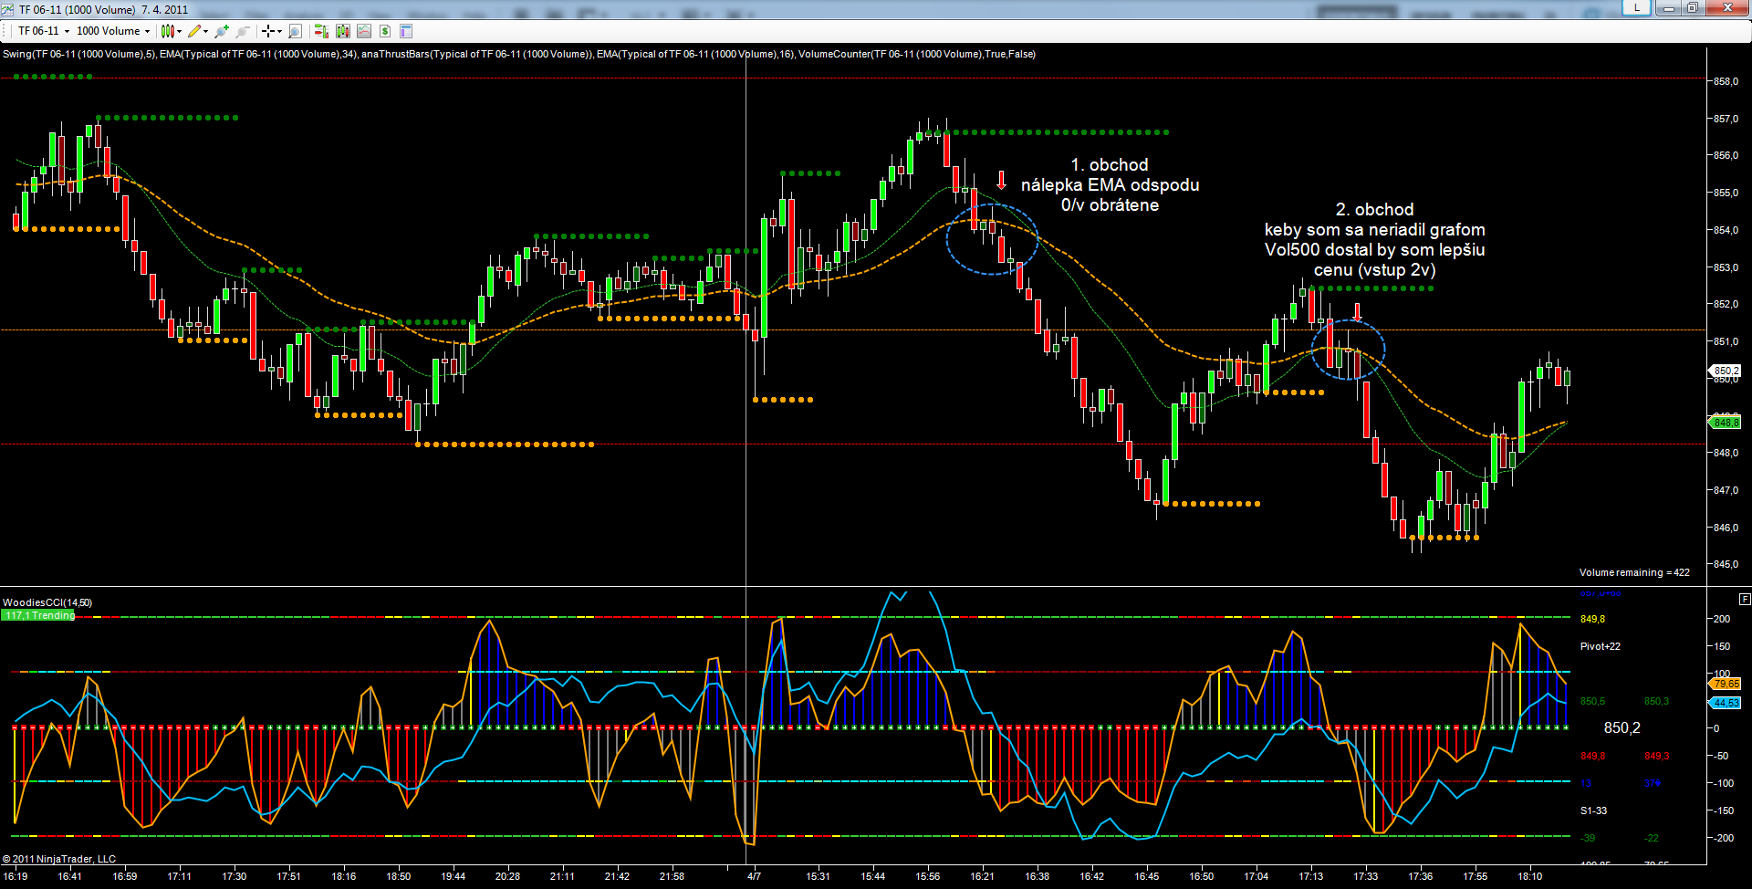The height and width of the screenshot is (889, 1752).
Task: Toggle the L link button in title bar
Action: coord(1636,8)
